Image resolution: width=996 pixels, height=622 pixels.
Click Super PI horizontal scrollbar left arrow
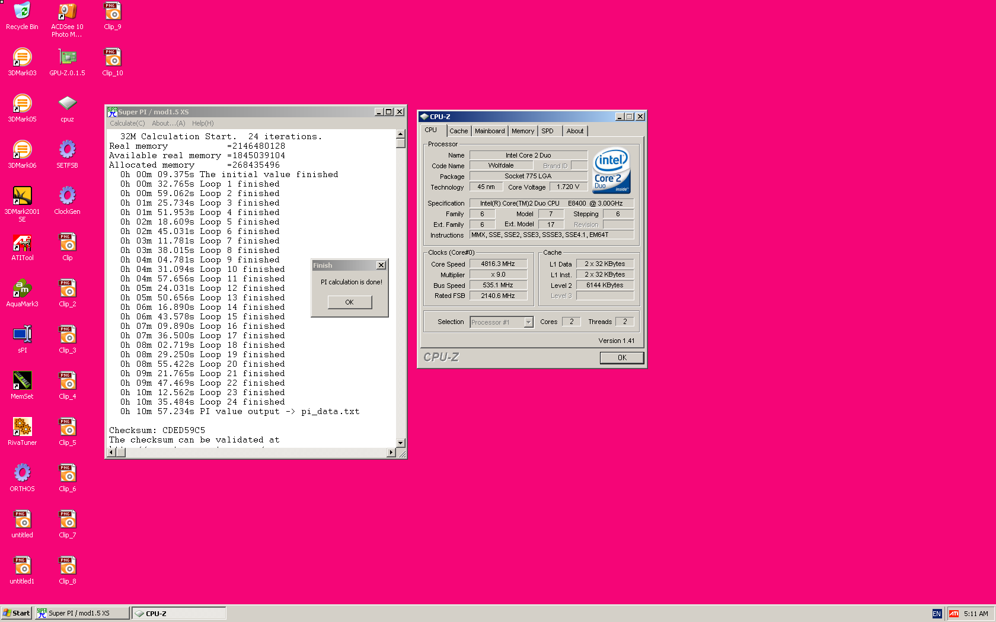[111, 453]
